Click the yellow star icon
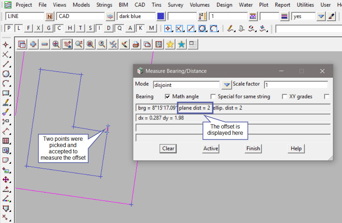The image size is (342, 223). [x=170, y=44]
